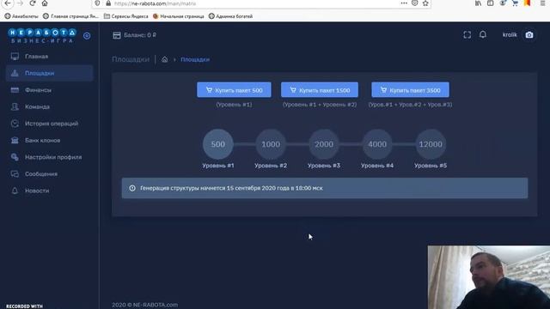Open the Начальная страница bookmark
This screenshot has height=309, width=550.
click(x=178, y=16)
